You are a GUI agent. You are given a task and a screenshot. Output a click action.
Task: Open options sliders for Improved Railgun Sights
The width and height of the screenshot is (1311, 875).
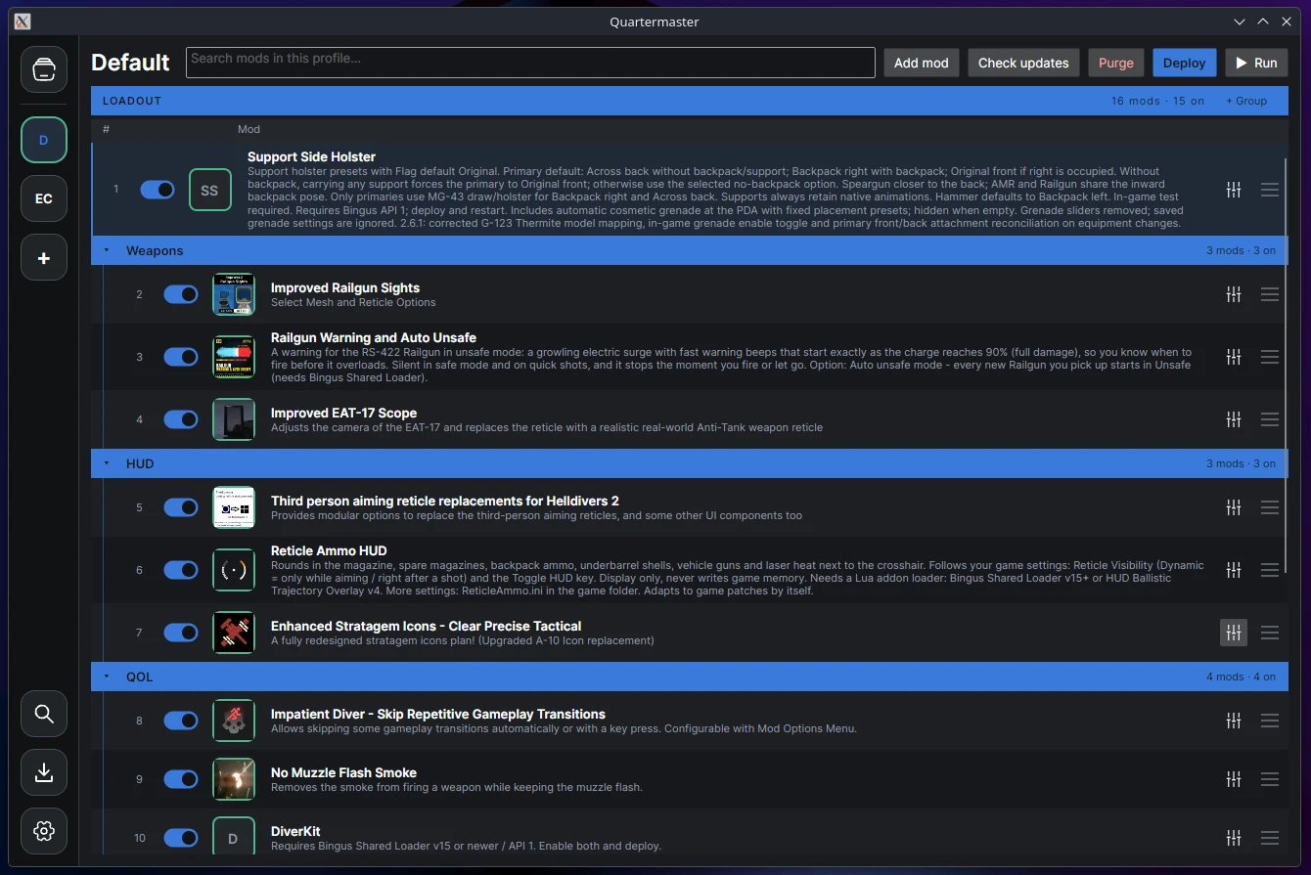point(1234,294)
